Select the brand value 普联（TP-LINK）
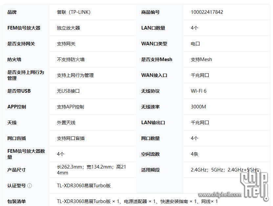The image size is (273, 206). [x=74, y=12]
